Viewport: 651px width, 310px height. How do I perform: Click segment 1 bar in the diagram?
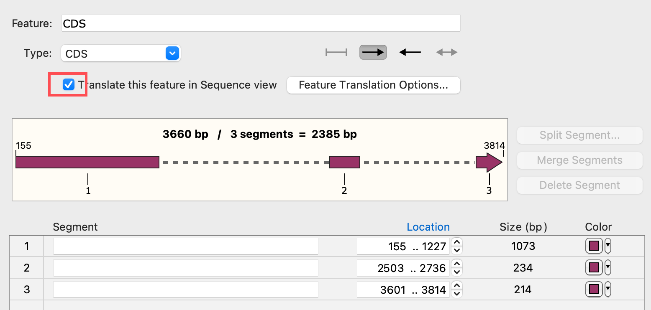pos(87,162)
